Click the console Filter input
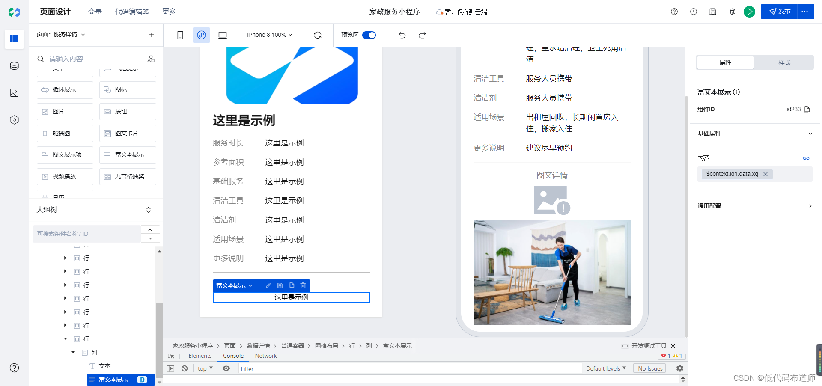822x386 pixels. [x=410, y=368]
